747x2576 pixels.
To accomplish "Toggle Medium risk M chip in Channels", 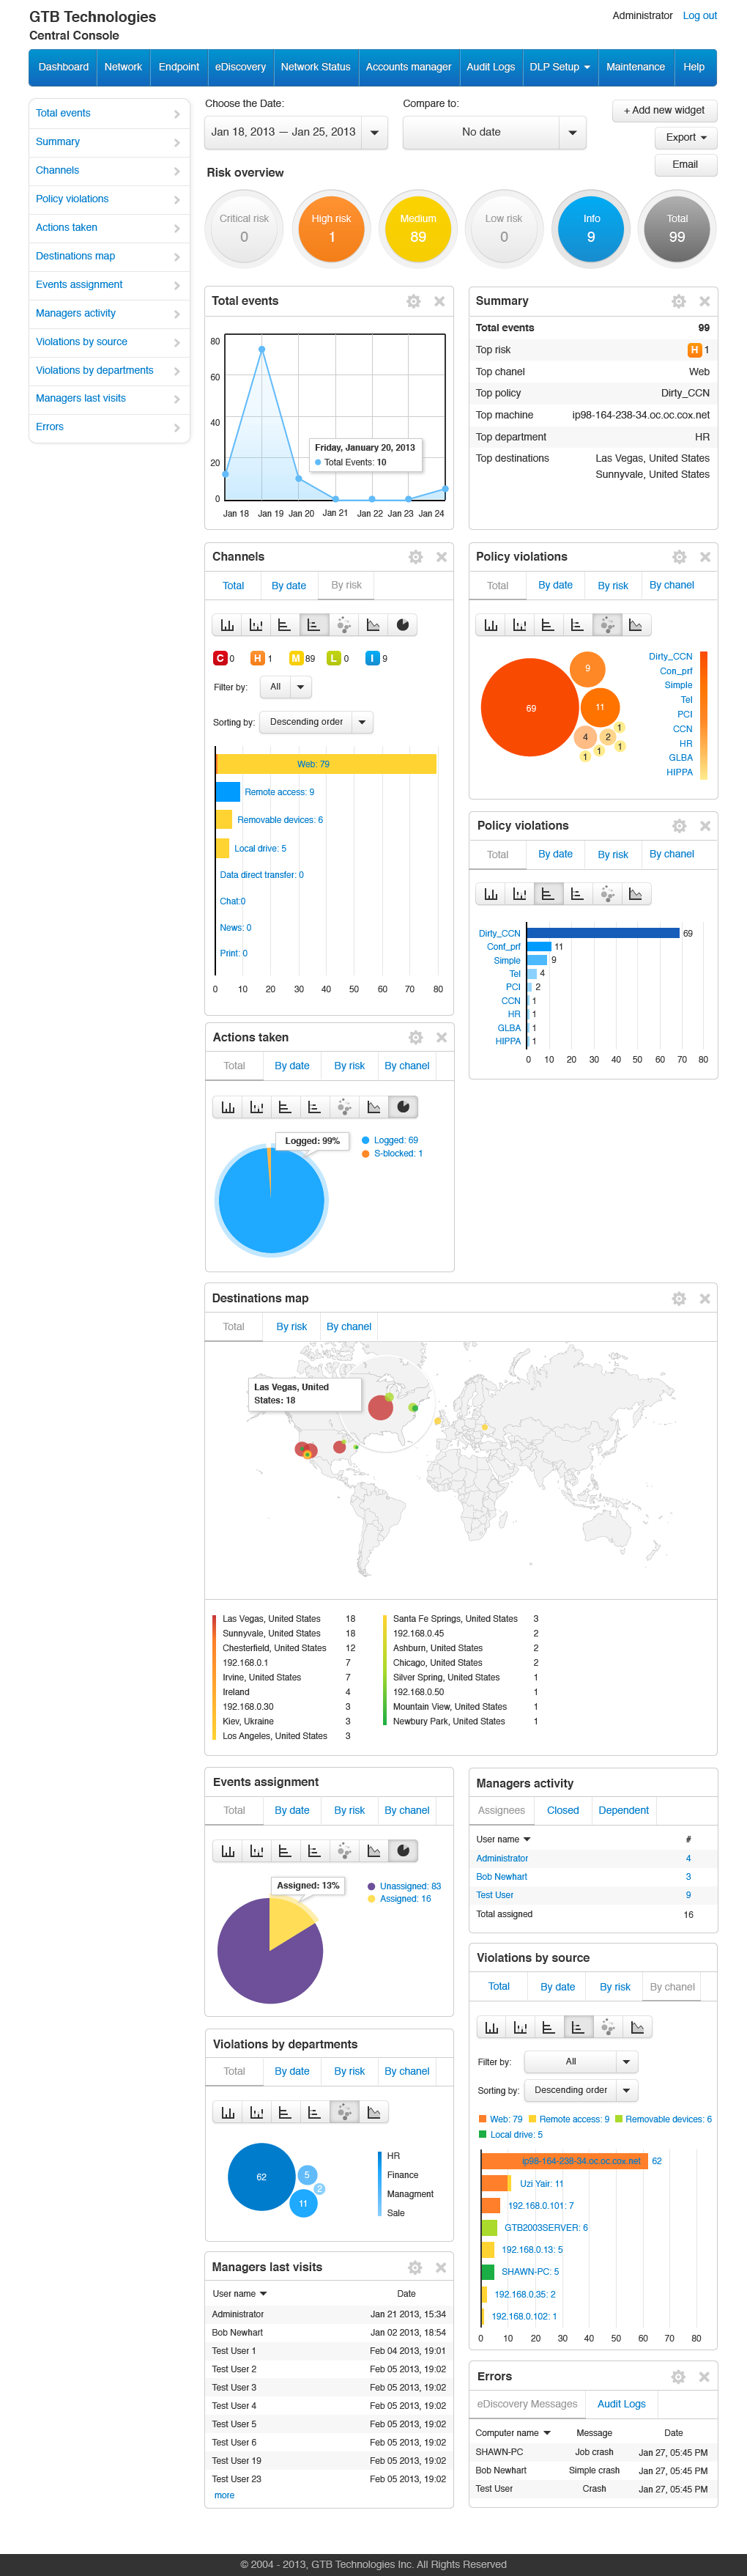I will pyautogui.click(x=296, y=658).
